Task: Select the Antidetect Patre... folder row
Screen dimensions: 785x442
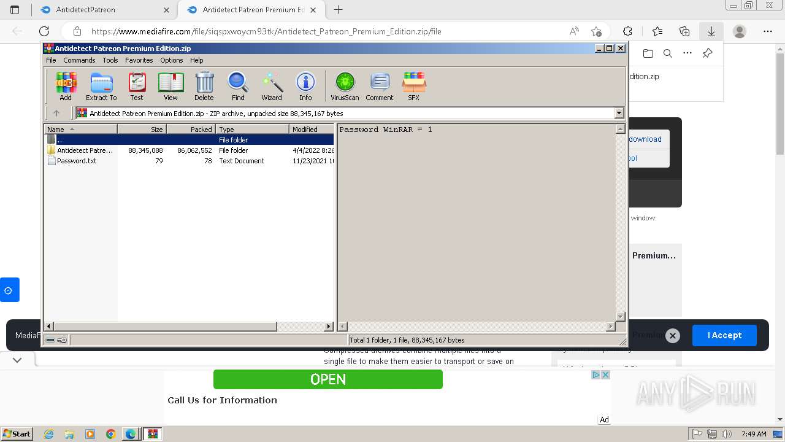Action: tap(190, 150)
